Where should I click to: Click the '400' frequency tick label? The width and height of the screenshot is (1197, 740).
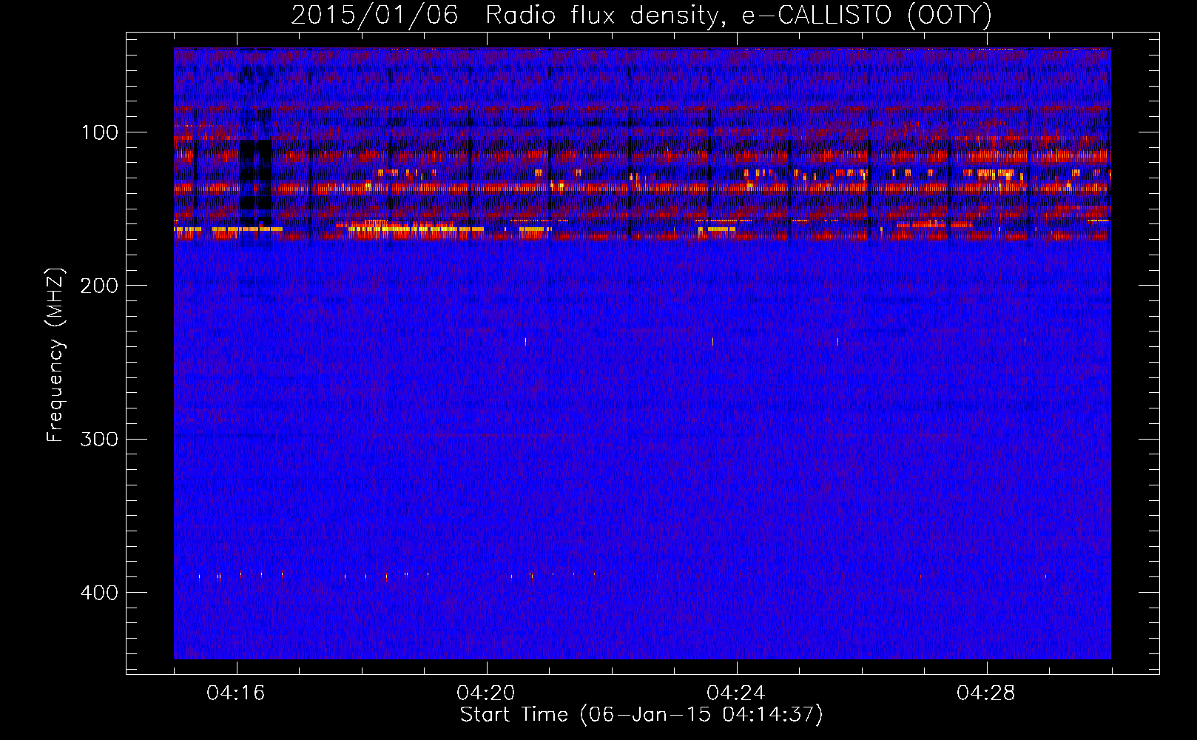(x=99, y=593)
